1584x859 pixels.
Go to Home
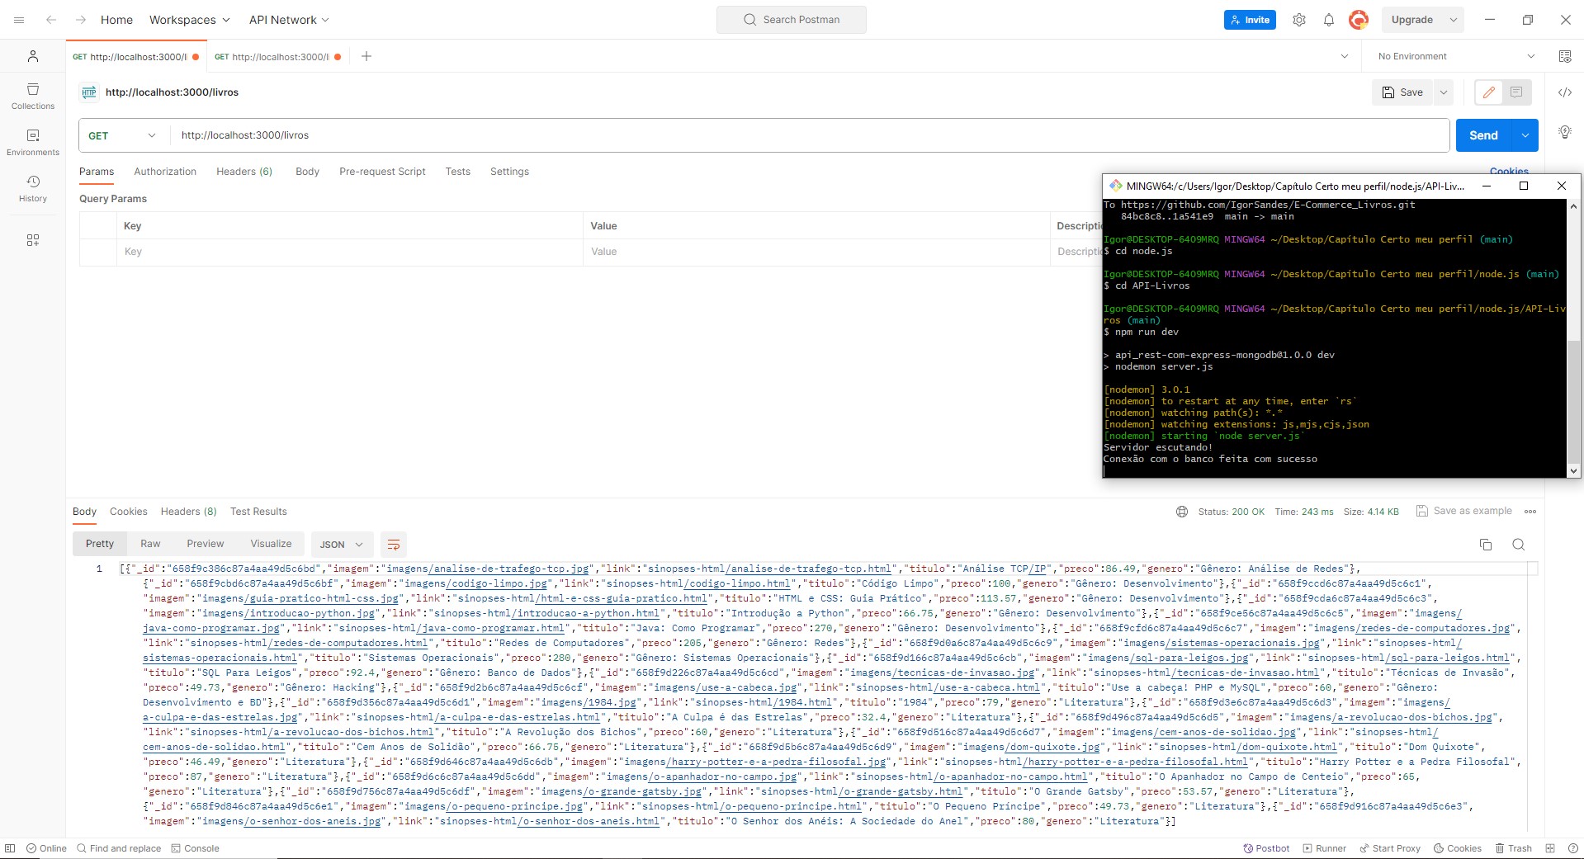coord(116,20)
